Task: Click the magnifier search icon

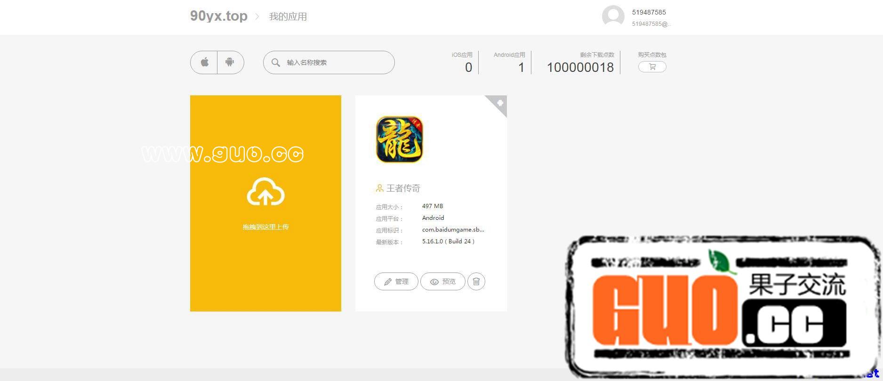Action: tap(276, 62)
